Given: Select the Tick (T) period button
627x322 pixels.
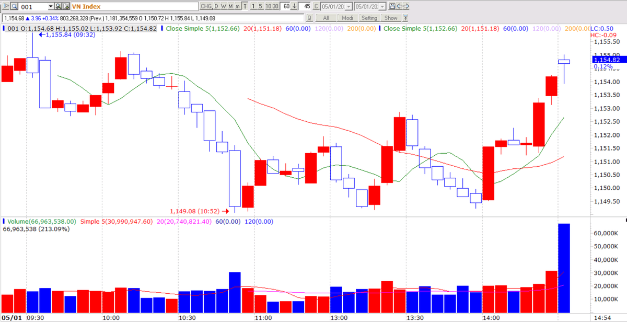Looking at the screenshot, I should [245, 6].
